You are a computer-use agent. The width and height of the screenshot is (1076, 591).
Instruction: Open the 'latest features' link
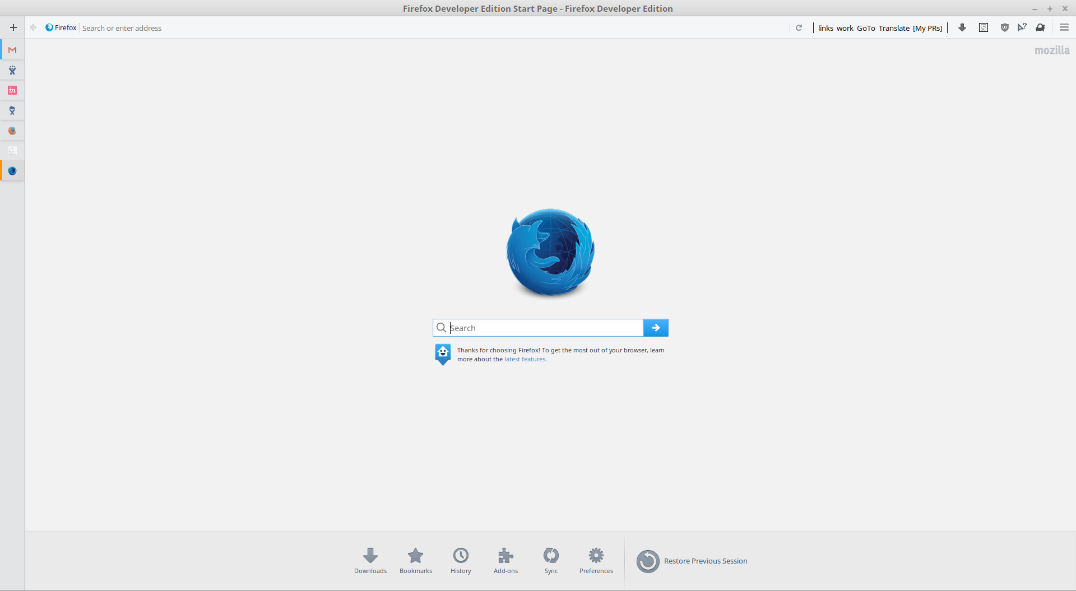(x=525, y=359)
